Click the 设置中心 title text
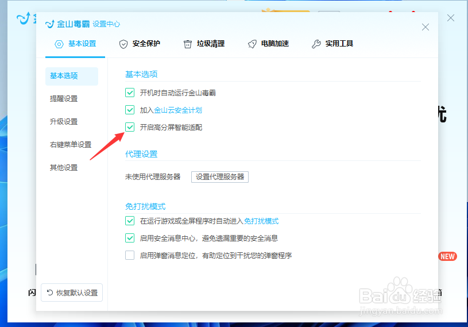Viewport: 468px width, 327px height. pyautogui.click(x=106, y=24)
